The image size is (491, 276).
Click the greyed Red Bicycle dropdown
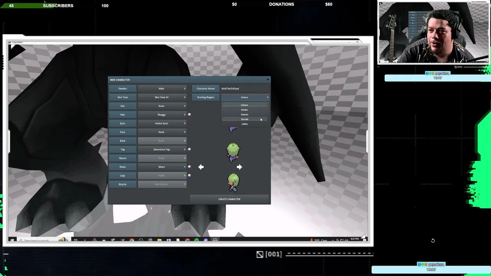pyautogui.click(x=162, y=184)
